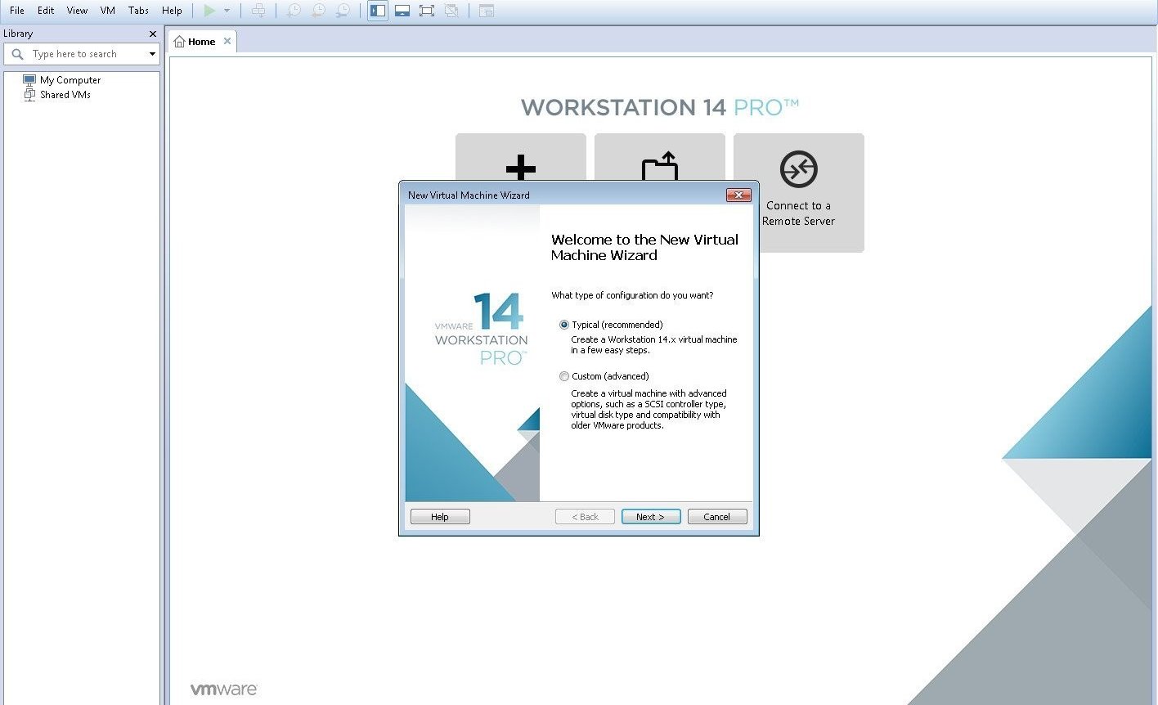This screenshot has width=1158, height=705.
Task: Click the 'Connect to a Remote Server' label
Action: pyautogui.click(x=799, y=213)
